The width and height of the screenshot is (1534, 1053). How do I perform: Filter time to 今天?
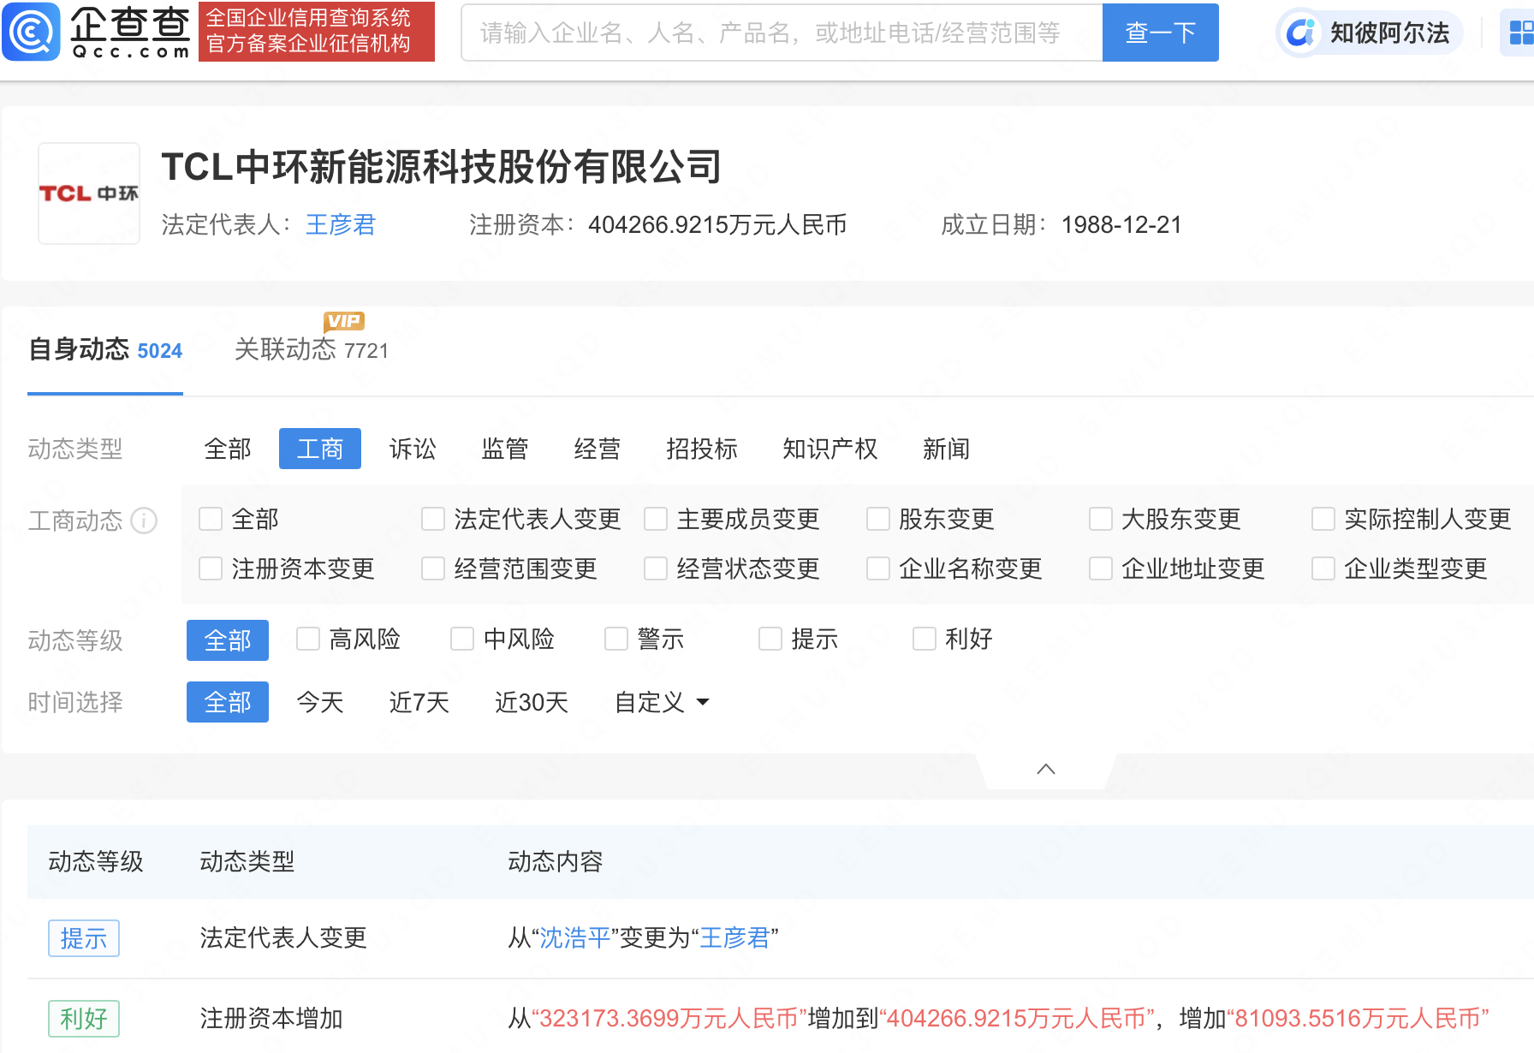320,702
